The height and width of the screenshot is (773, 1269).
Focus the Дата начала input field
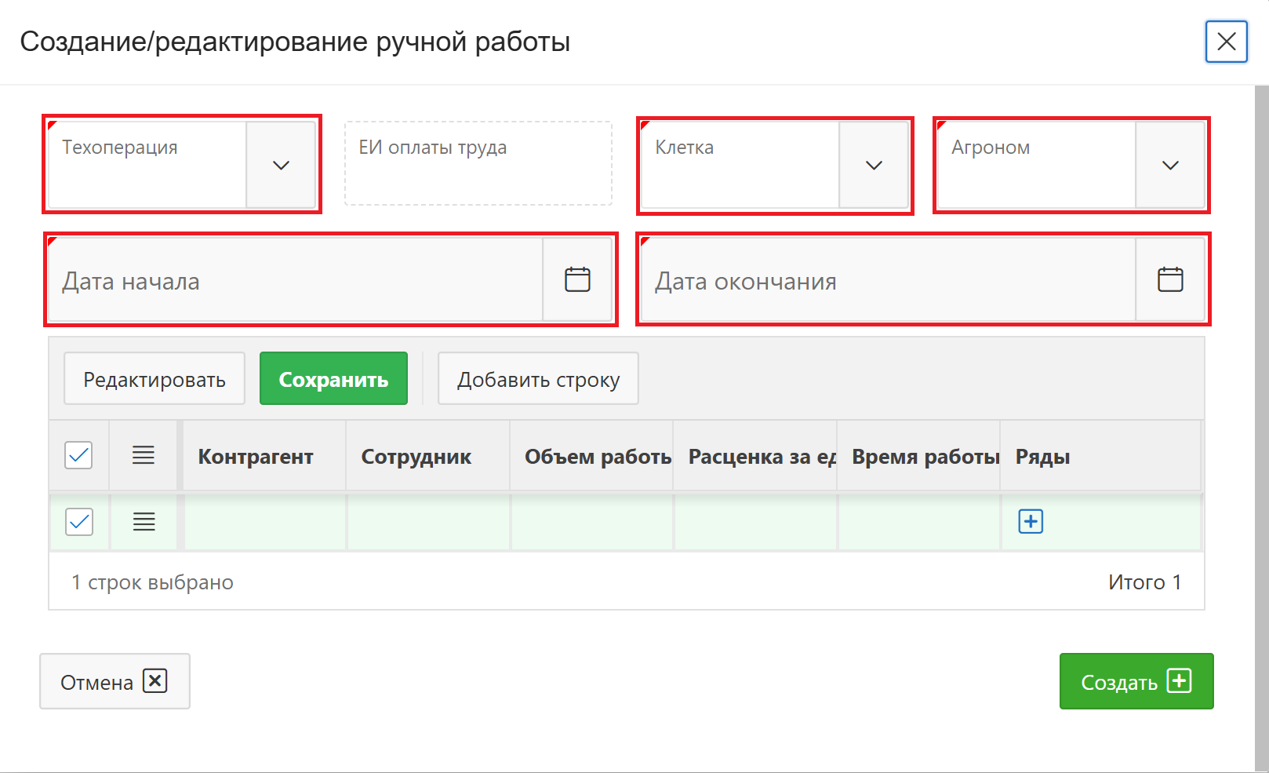click(295, 280)
